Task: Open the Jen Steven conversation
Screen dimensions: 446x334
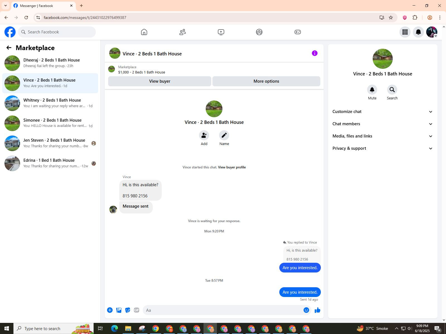Action: [50, 143]
